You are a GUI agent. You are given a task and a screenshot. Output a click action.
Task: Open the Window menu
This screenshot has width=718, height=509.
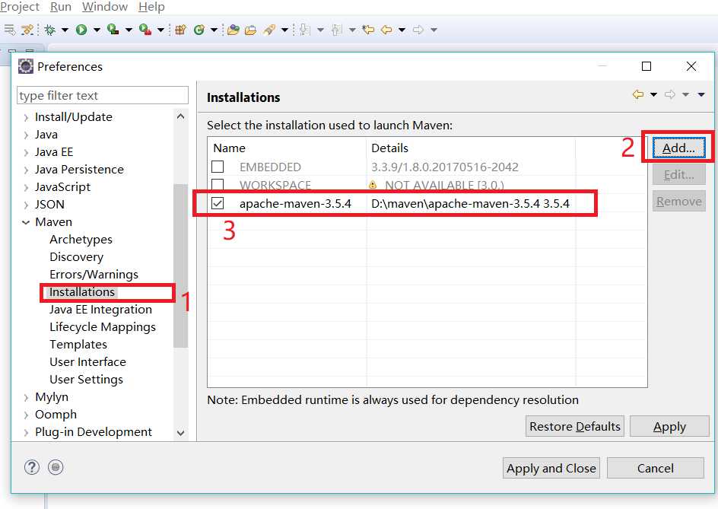pos(105,7)
